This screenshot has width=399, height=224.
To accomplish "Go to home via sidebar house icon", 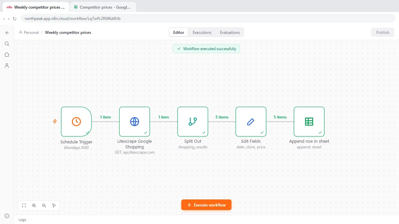I will click(7, 55).
